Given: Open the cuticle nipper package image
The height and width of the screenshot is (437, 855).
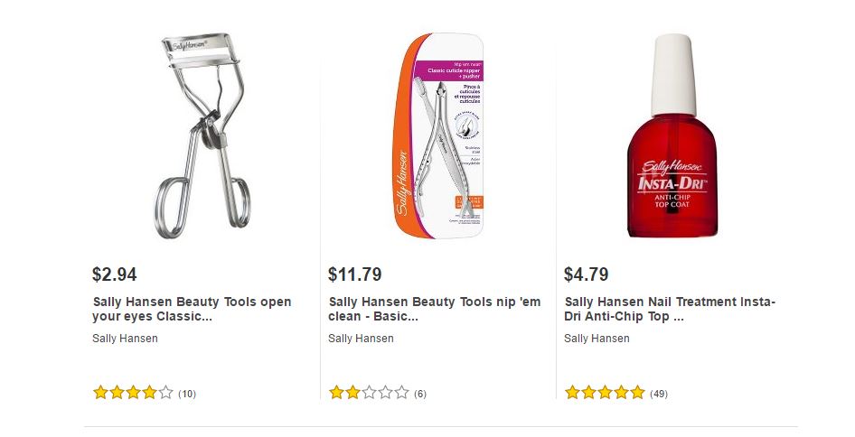Looking at the screenshot, I should 438,135.
